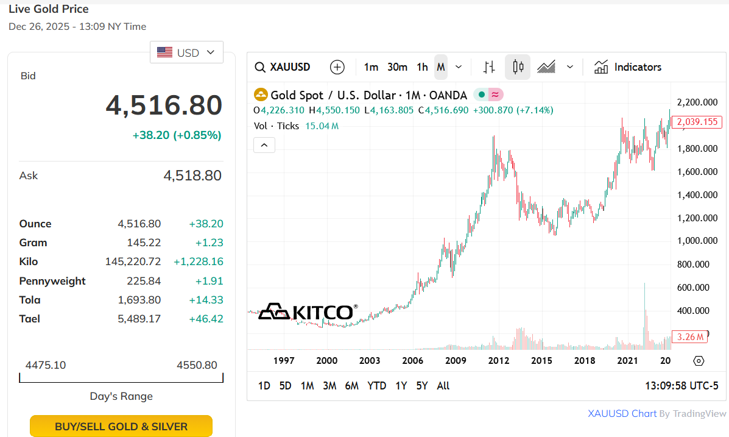Screen dimensions: 729x437
Task: Set date range to 1M
Action: (x=307, y=386)
